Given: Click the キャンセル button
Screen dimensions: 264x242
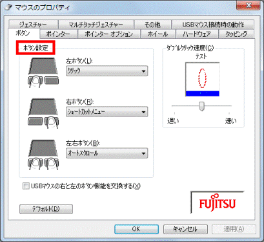Looking at the screenshot, I should (x=185, y=229).
